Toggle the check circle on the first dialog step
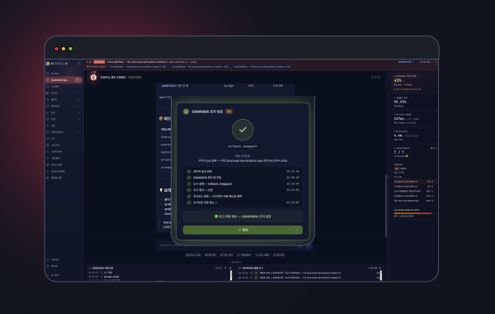This screenshot has width=495, height=314. (x=189, y=171)
